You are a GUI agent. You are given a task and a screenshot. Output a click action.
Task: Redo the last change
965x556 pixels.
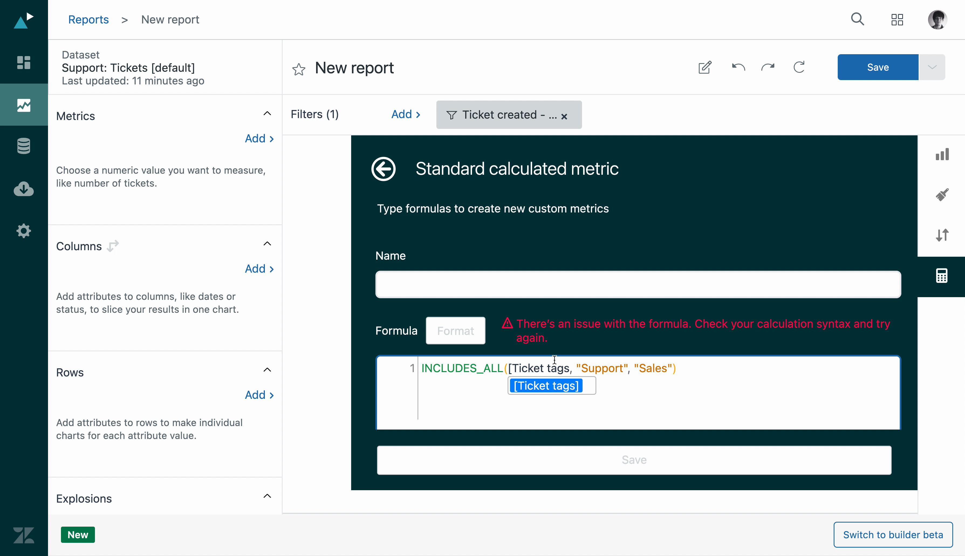pyautogui.click(x=768, y=67)
